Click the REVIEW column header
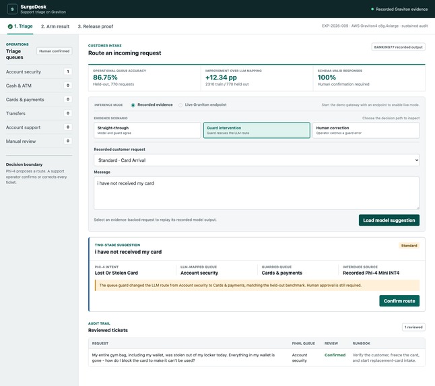435x386 pixels. point(331,344)
